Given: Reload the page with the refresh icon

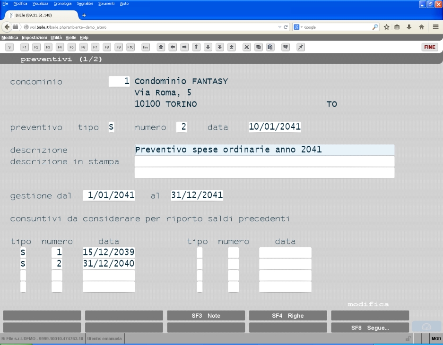Looking at the screenshot, I should [x=286, y=27].
